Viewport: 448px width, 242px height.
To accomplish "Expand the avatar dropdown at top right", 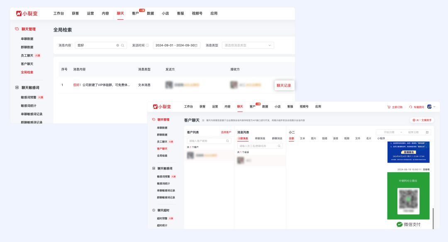I will point(431,106).
